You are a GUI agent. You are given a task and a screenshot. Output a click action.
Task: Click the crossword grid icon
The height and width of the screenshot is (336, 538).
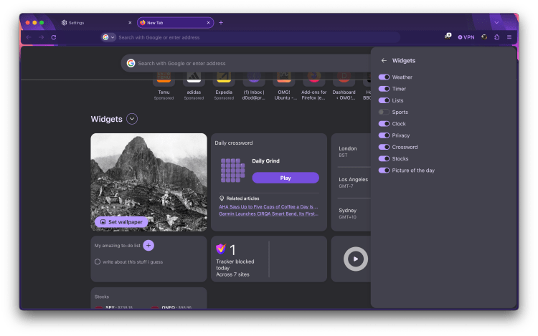click(233, 171)
